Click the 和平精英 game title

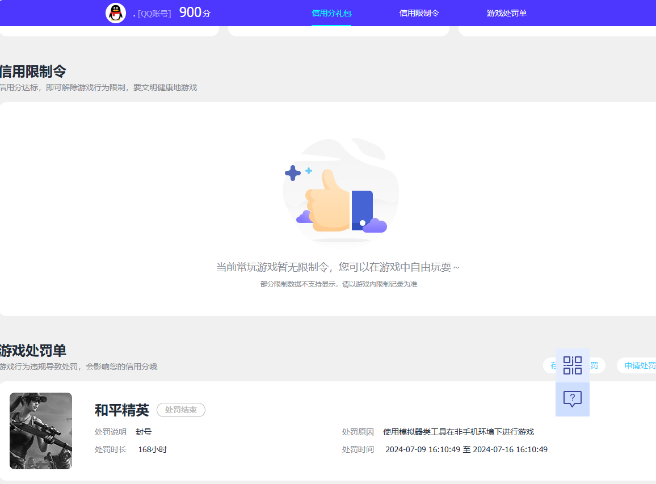point(122,410)
